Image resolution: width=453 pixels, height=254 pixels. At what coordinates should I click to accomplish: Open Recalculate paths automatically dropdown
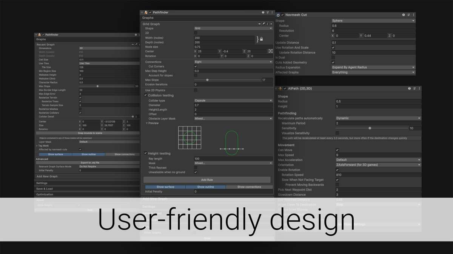pyautogui.click(x=378, y=118)
